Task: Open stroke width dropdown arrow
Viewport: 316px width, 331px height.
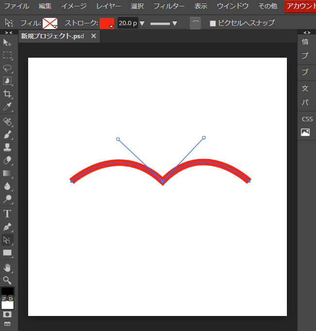Action: pyautogui.click(x=142, y=23)
